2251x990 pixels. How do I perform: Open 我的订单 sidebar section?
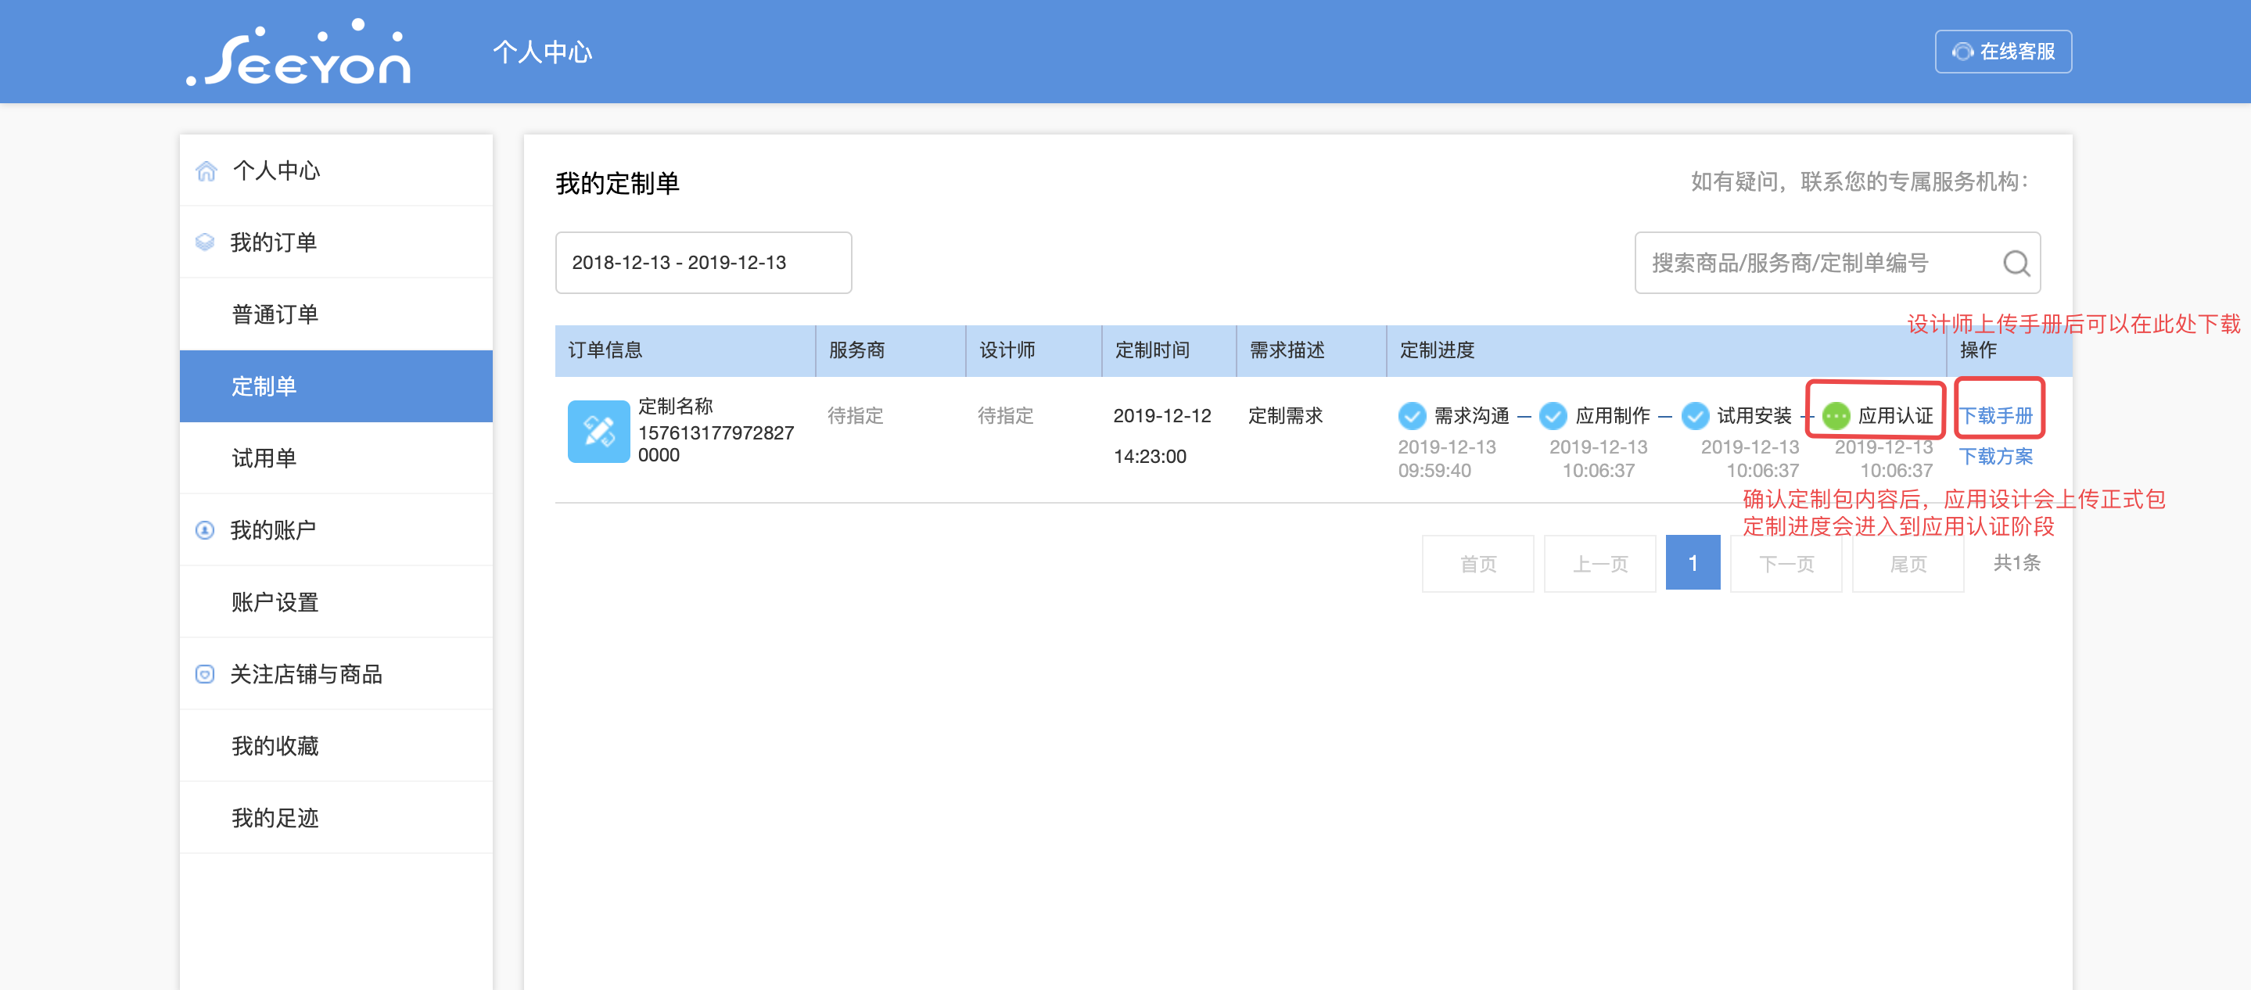coord(336,242)
